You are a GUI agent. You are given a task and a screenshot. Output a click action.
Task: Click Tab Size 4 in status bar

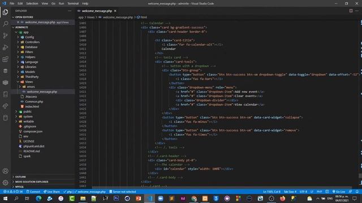290,192
